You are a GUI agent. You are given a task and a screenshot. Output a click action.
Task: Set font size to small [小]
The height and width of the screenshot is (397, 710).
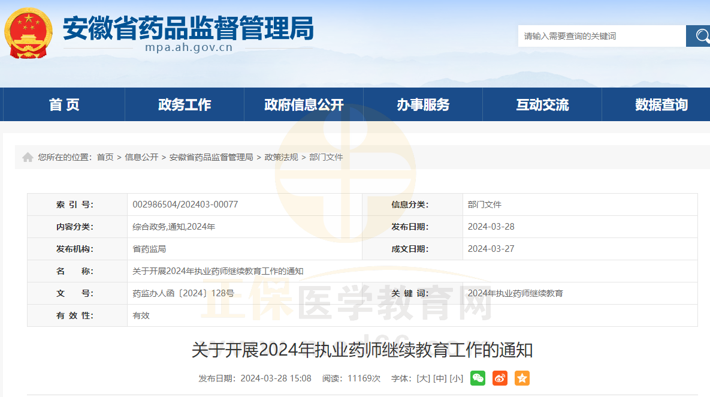tap(457, 378)
